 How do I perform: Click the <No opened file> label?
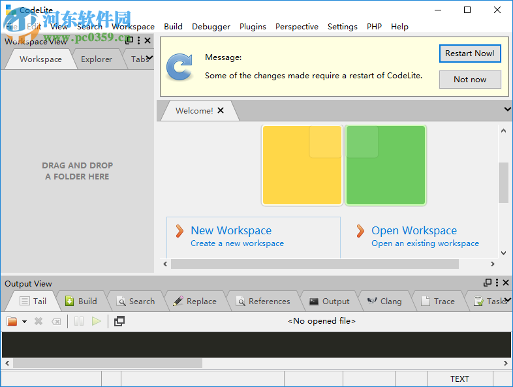[x=322, y=321]
